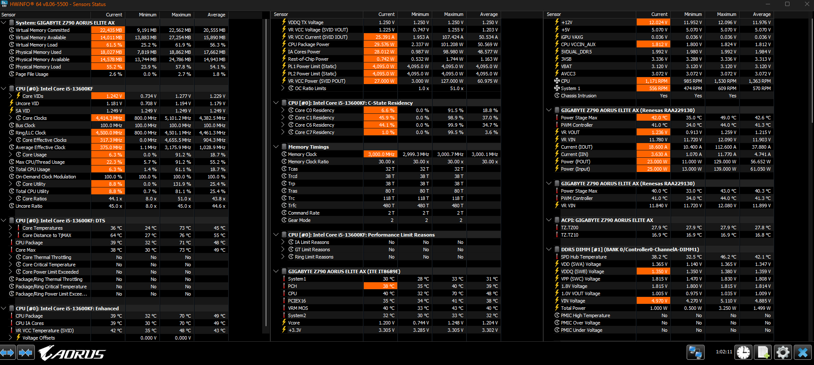The width and height of the screenshot is (814, 365).
Task: Start logging with the sheet plus icon
Action: point(763,352)
